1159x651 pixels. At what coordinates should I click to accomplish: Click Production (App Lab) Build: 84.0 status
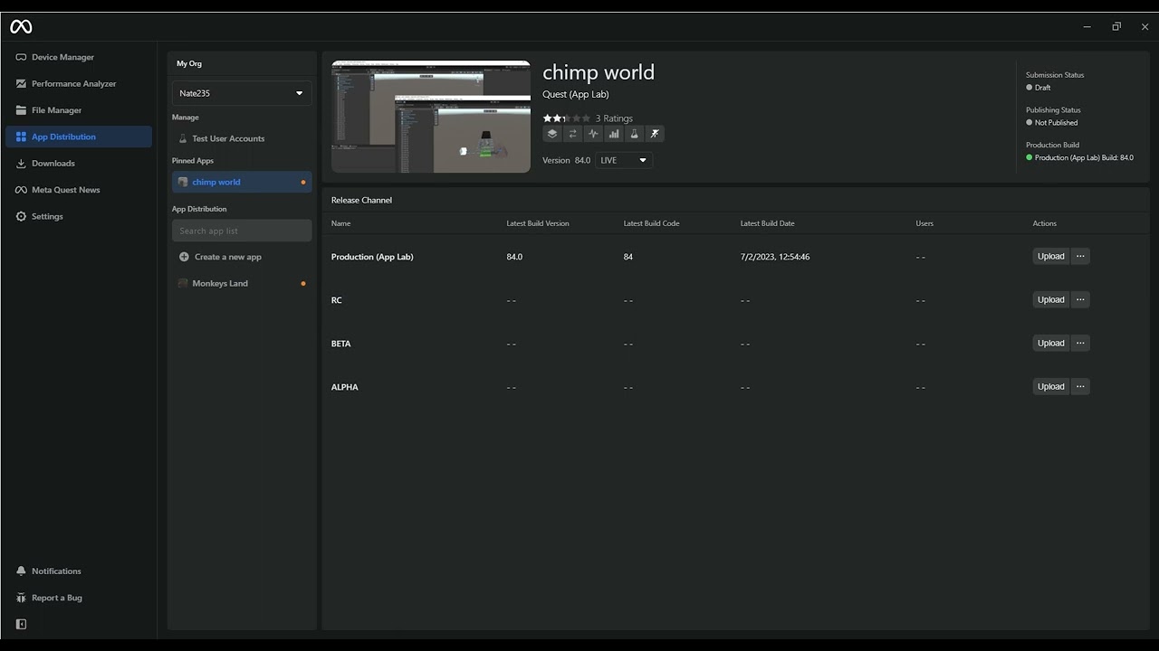tap(1084, 157)
